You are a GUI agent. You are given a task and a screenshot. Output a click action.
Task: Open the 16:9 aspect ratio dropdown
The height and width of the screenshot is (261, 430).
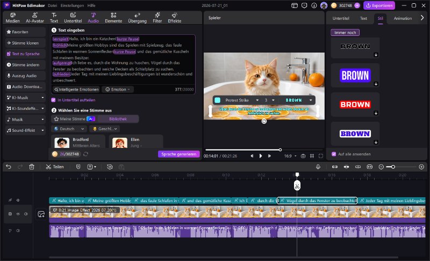coord(290,156)
